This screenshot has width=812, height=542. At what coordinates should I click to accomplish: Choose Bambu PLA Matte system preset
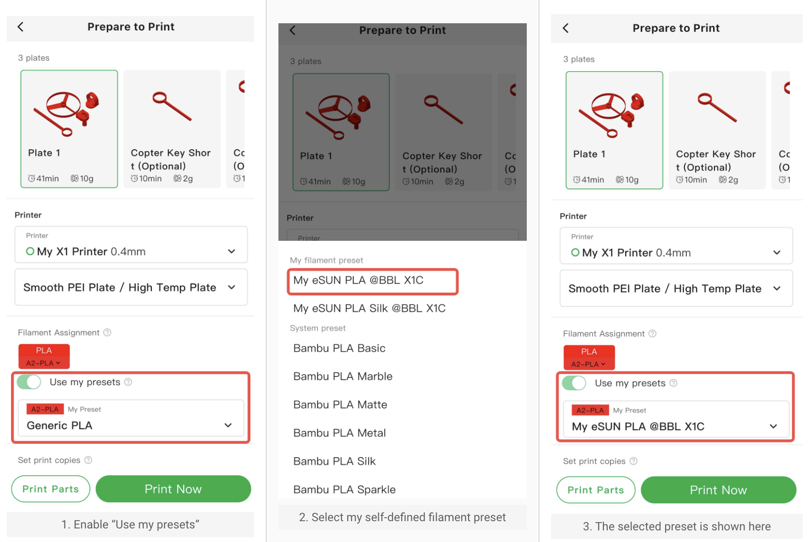click(340, 405)
